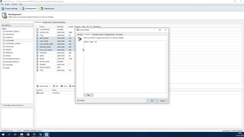Click inside the condition text area
Screen dimensions: 244x137
click(x=125, y=67)
